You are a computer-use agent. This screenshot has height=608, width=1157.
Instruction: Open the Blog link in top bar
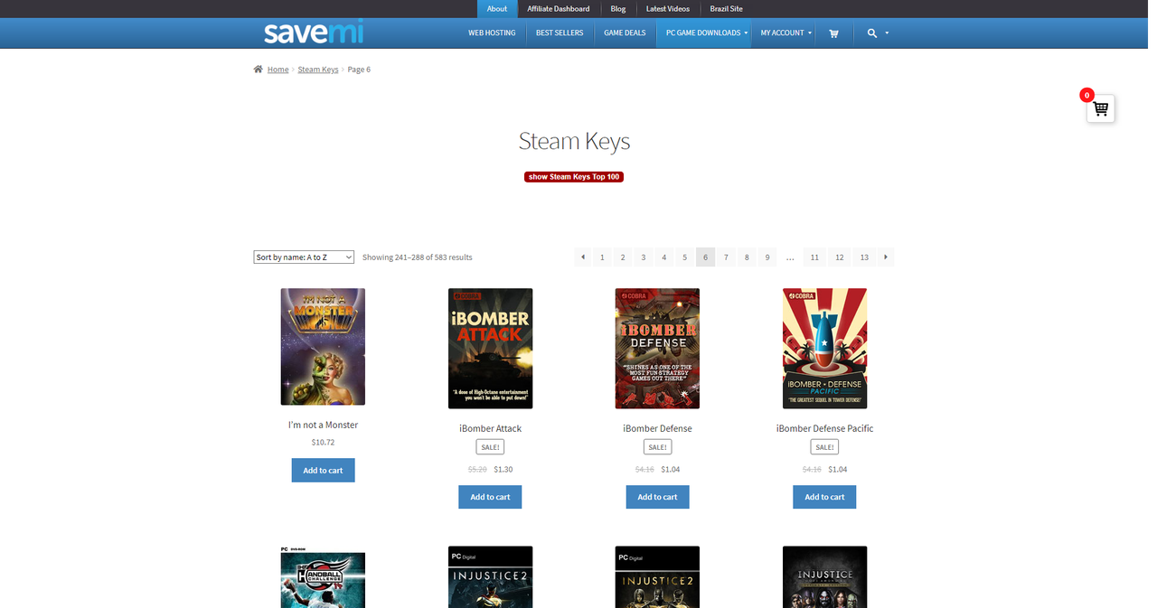[618, 9]
